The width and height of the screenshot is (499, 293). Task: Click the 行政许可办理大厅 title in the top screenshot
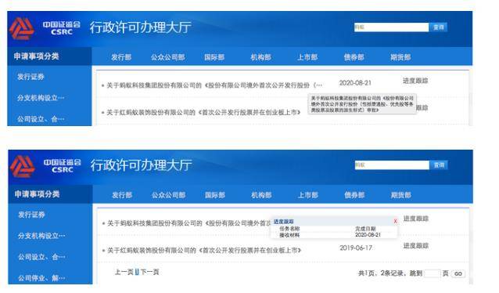(x=140, y=27)
